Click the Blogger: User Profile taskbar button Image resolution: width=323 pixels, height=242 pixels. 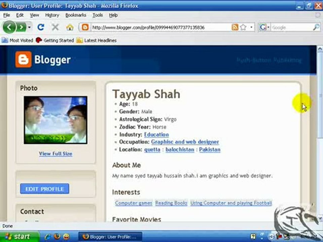[110, 237]
